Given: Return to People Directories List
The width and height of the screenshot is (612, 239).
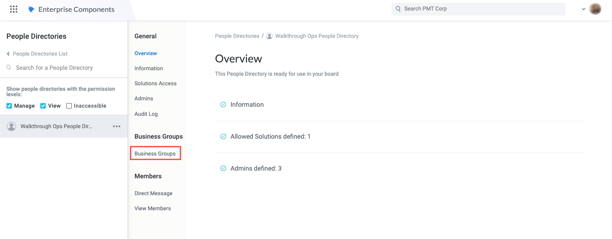Looking at the screenshot, I should [40, 54].
